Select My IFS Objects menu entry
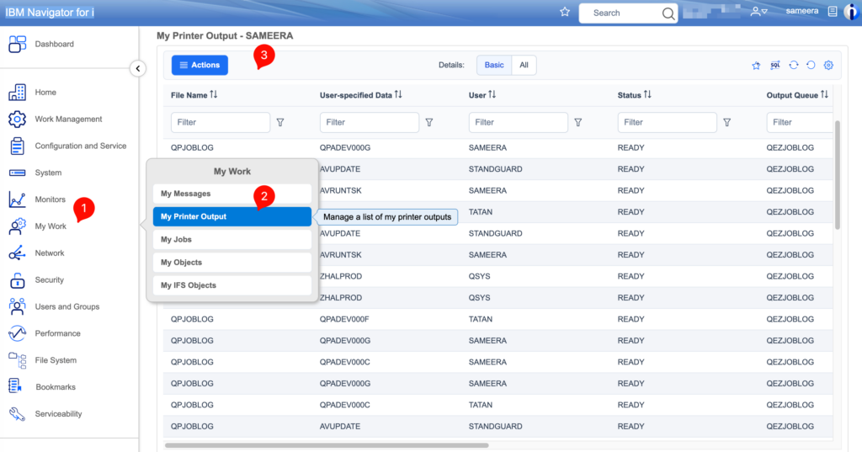The width and height of the screenshot is (862, 452). coord(232,285)
